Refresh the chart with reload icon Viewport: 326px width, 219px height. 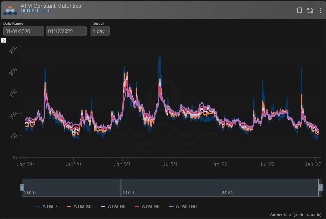(310, 11)
